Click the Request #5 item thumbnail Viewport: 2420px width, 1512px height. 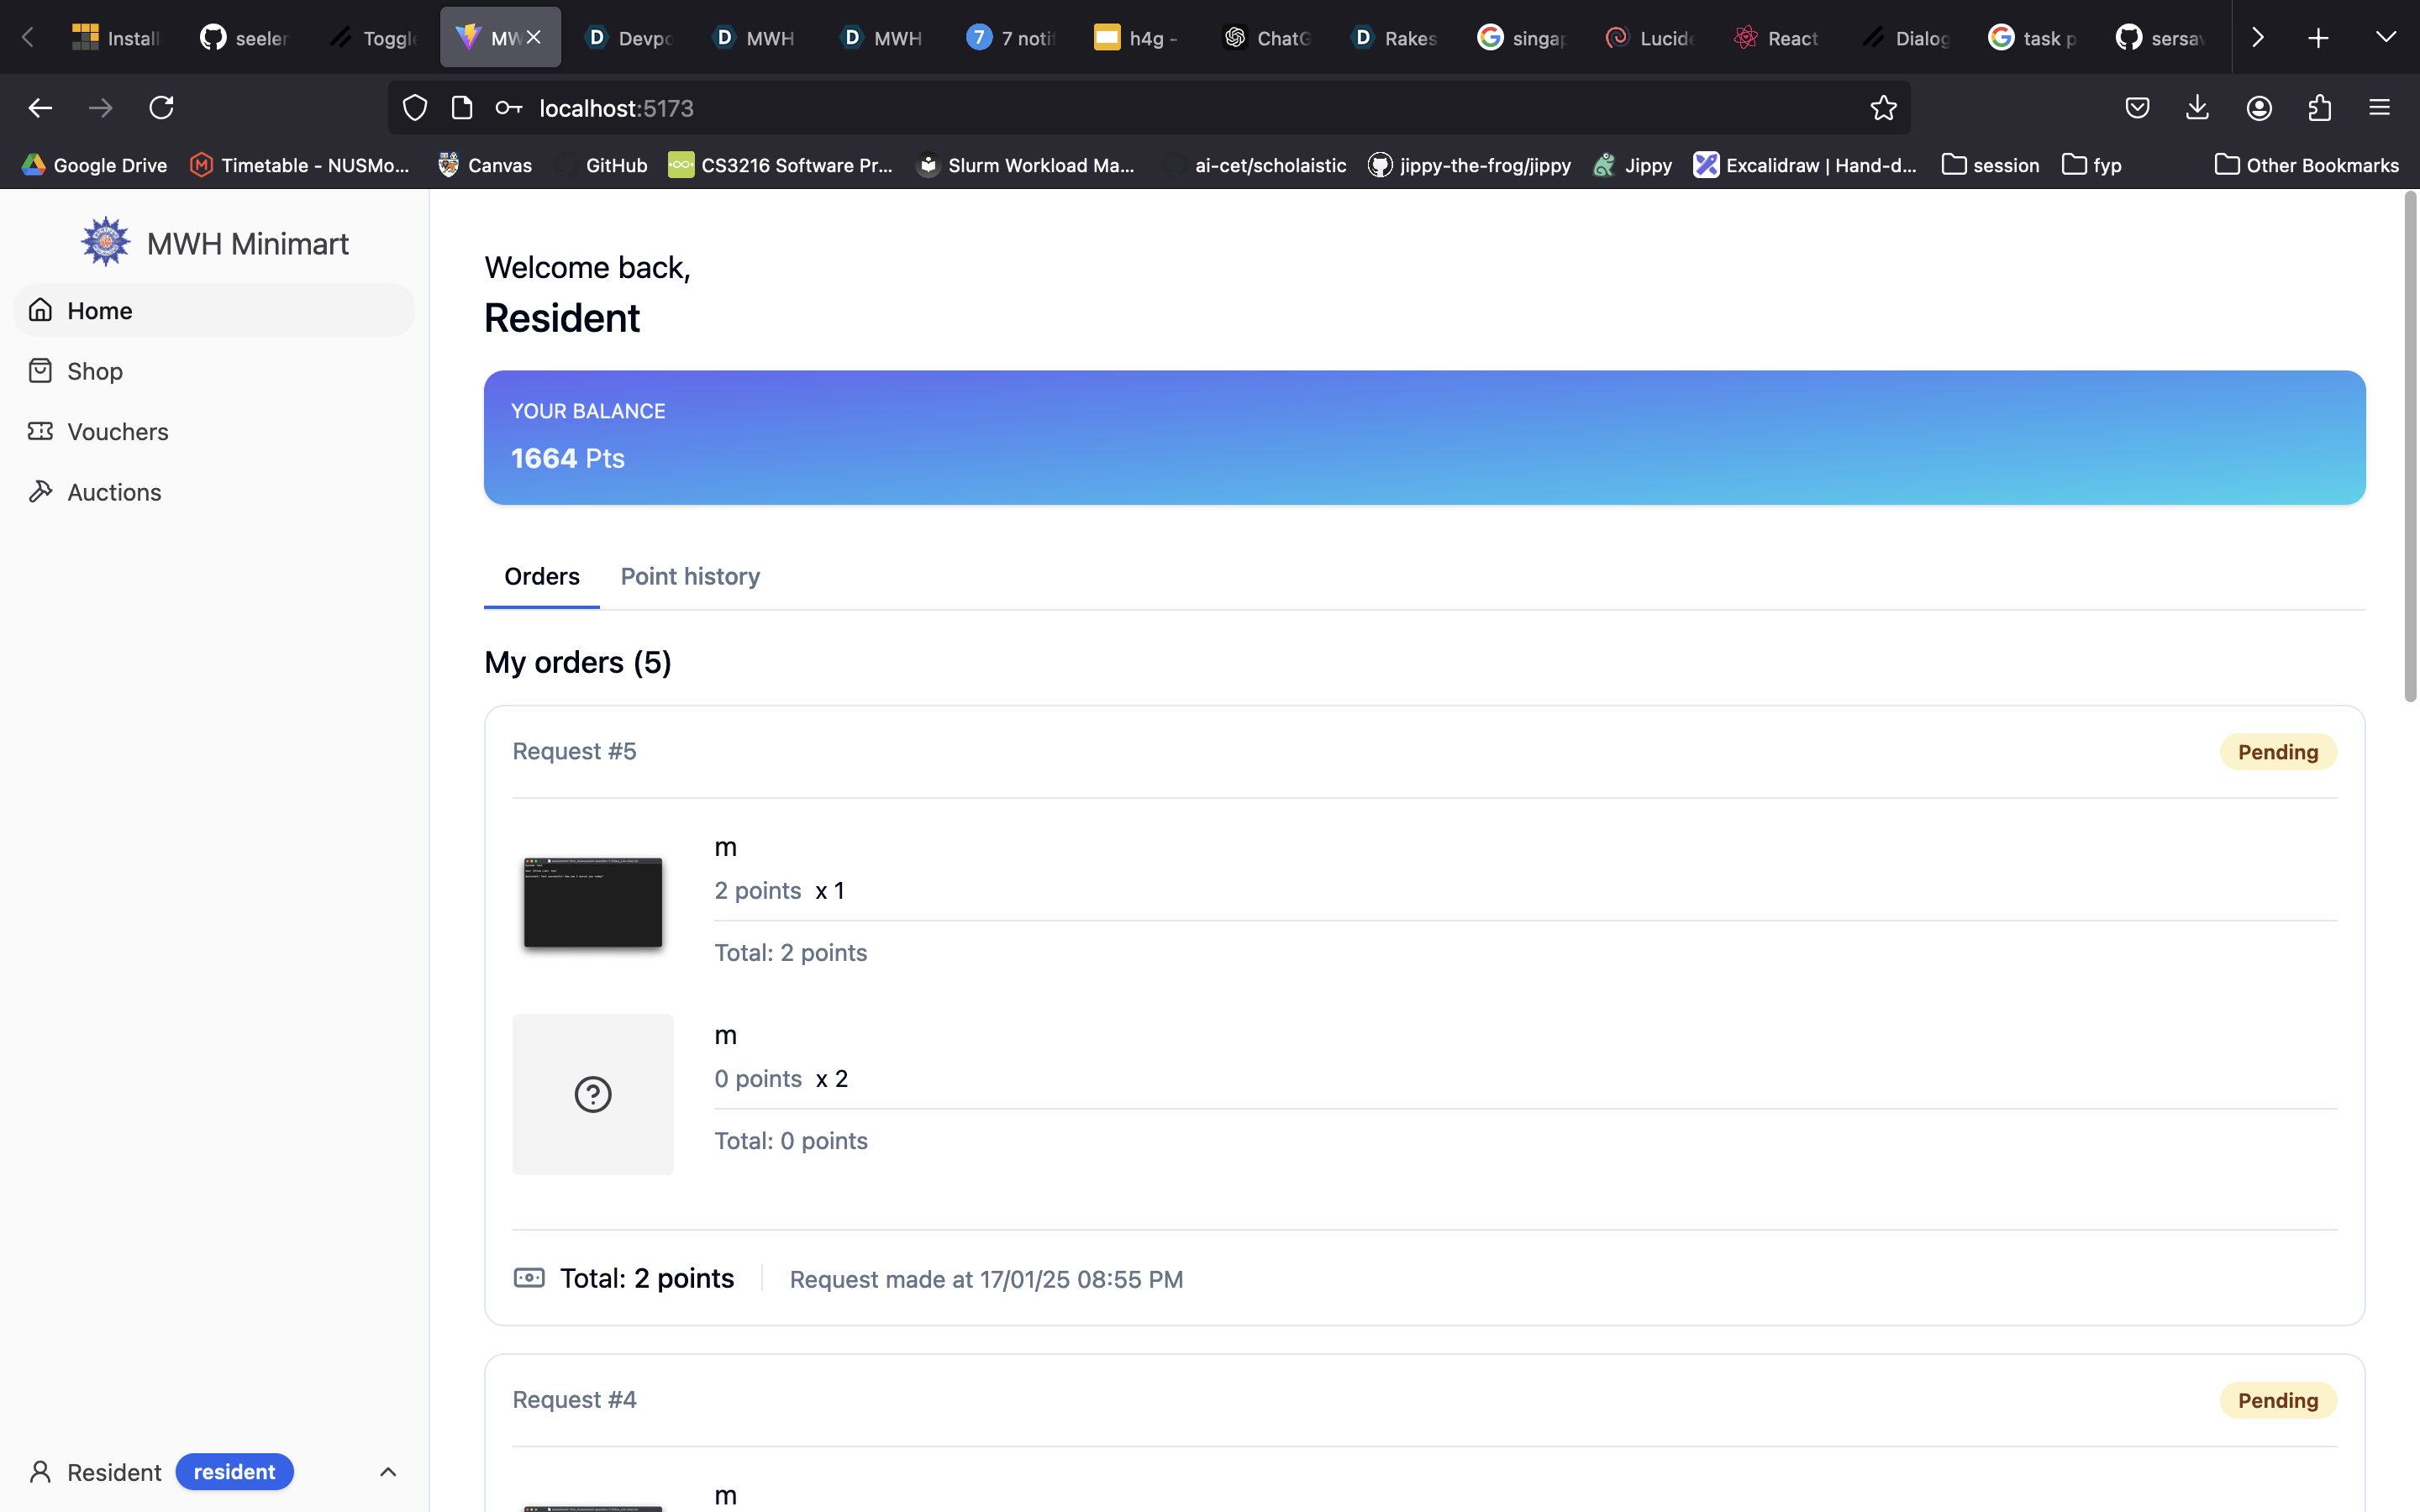tap(593, 902)
